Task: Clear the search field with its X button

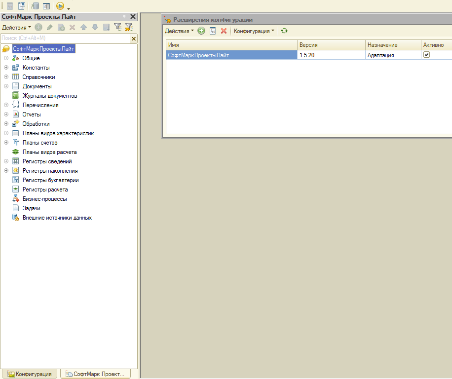Action: 134,38
